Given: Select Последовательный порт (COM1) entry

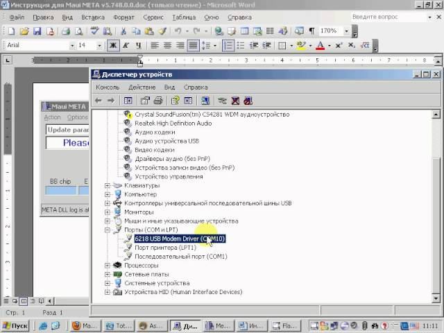Looking at the screenshot, I should 181,257.
